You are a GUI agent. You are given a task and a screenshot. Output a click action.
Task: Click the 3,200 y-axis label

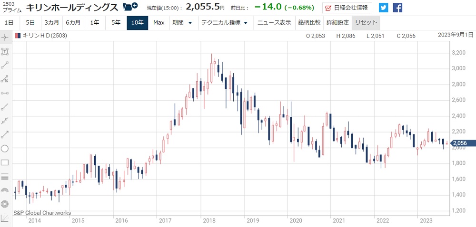pos(459,53)
